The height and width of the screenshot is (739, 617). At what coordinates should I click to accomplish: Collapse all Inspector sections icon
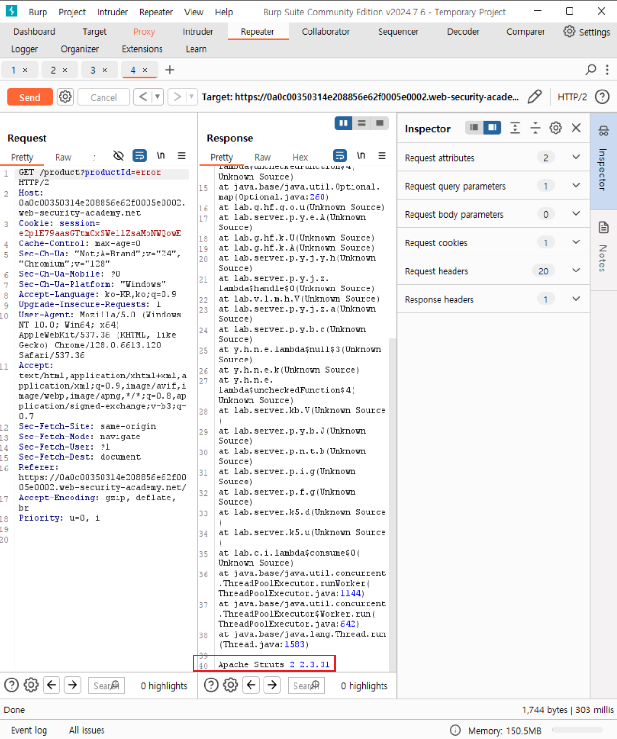(535, 128)
